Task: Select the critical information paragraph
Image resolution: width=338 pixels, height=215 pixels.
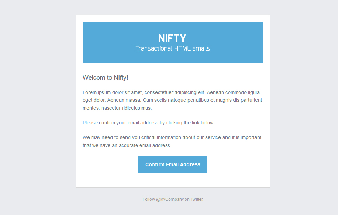Action: click(172, 141)
